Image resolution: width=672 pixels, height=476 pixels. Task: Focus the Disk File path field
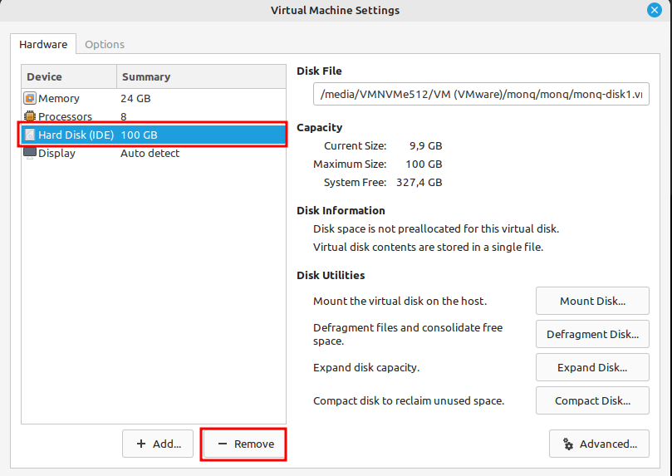click(481, 94)
